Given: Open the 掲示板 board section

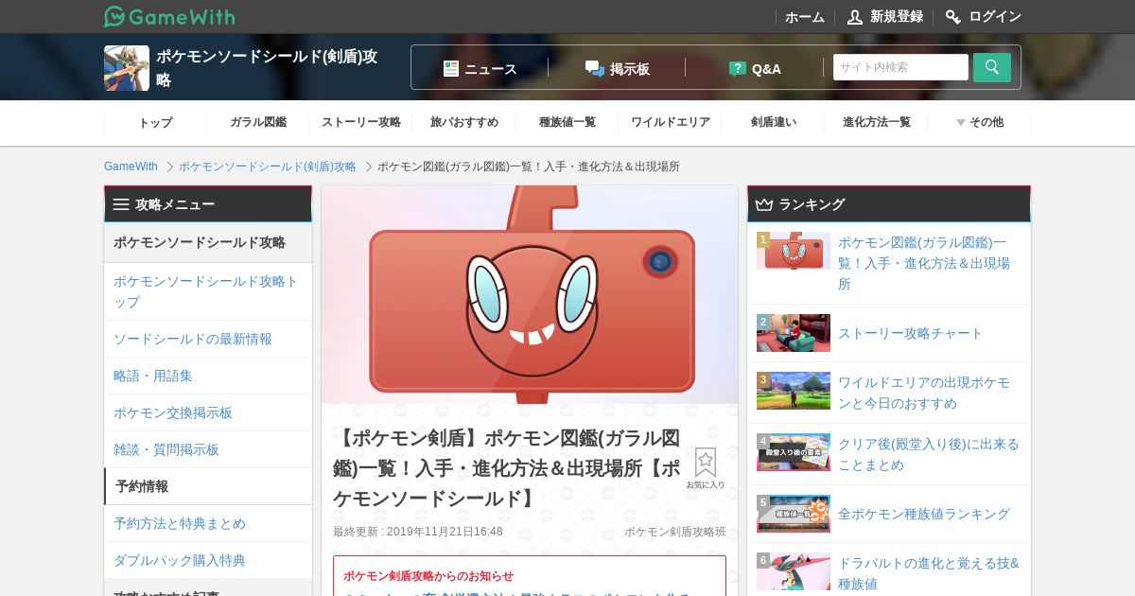Looking at the screenshot, I should pyautogui.click(x=630, y=69).
